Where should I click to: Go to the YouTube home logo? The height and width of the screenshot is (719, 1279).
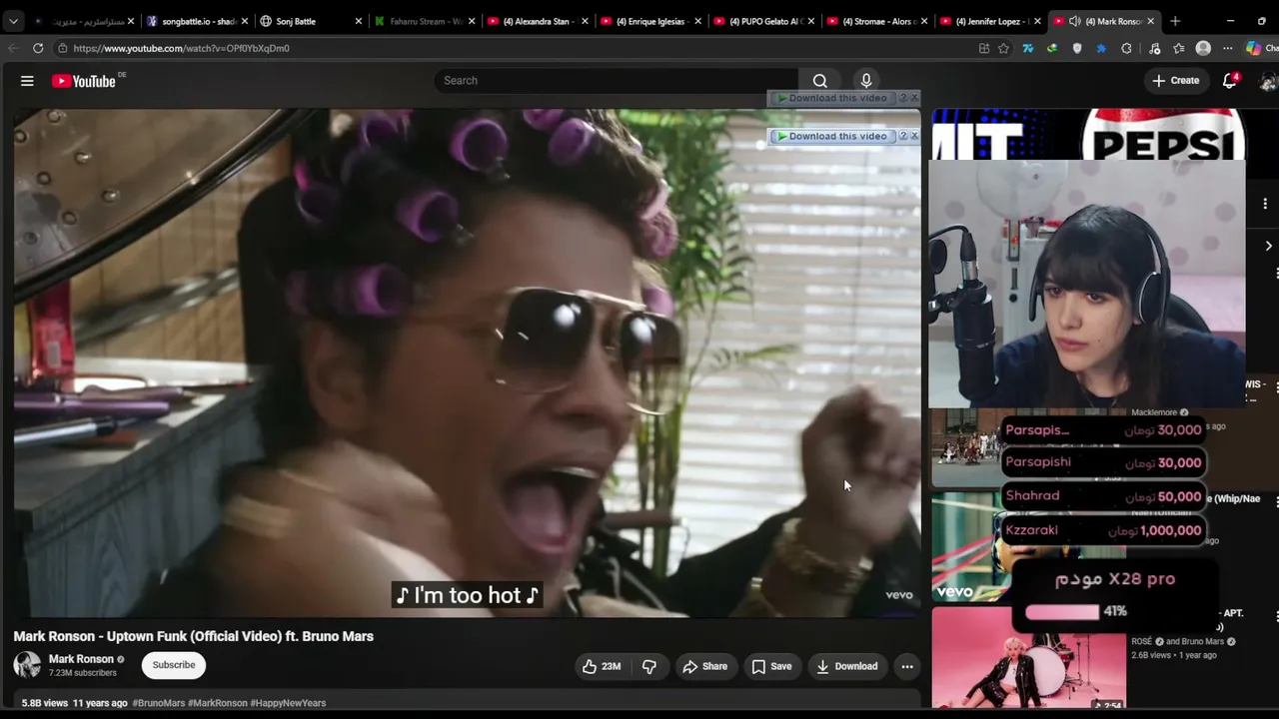pos(84,81)
